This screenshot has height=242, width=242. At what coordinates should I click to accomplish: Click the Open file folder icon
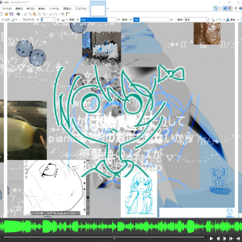pyautogui.click(x=7, y=14)
